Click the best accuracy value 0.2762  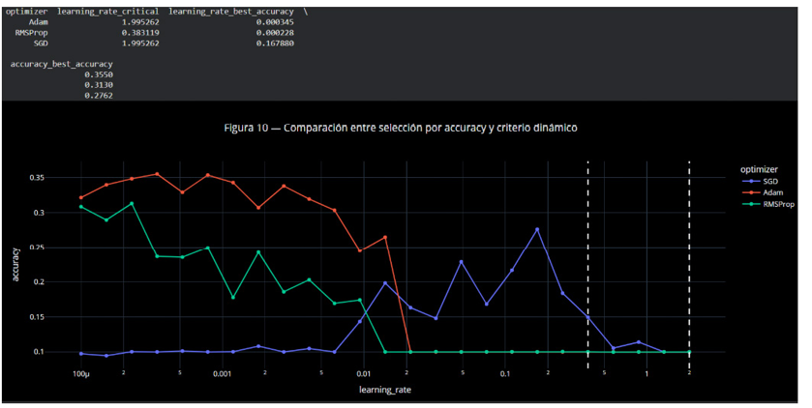click(99, 96)
